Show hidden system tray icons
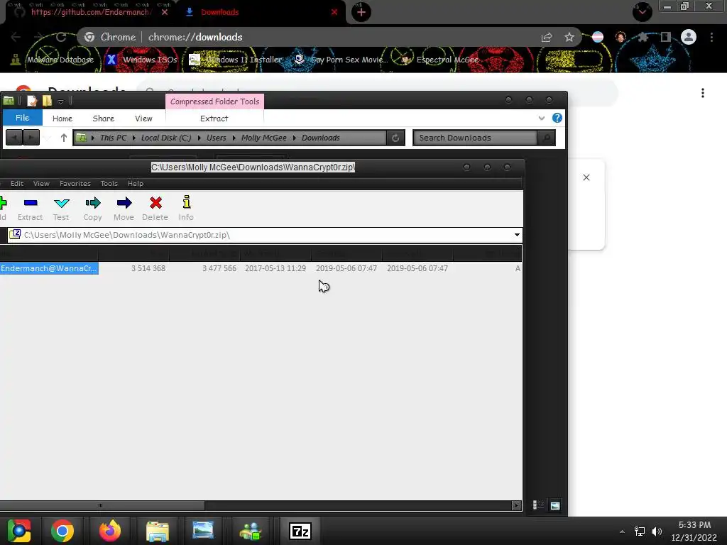The width and height of the screenshot is (727, 545). point(622,532)
